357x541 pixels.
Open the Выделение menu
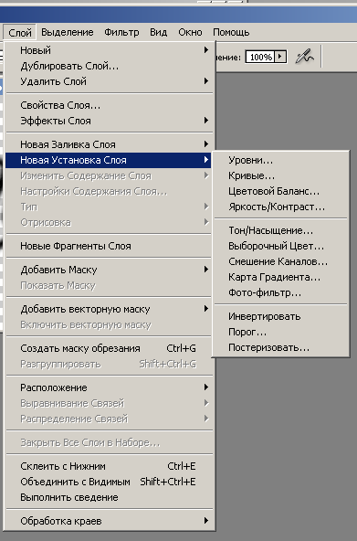68,32
